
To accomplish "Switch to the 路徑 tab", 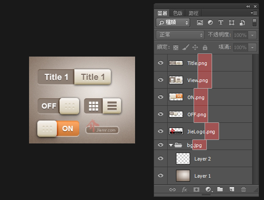I will pyautogui.click(x=193, y=13).
